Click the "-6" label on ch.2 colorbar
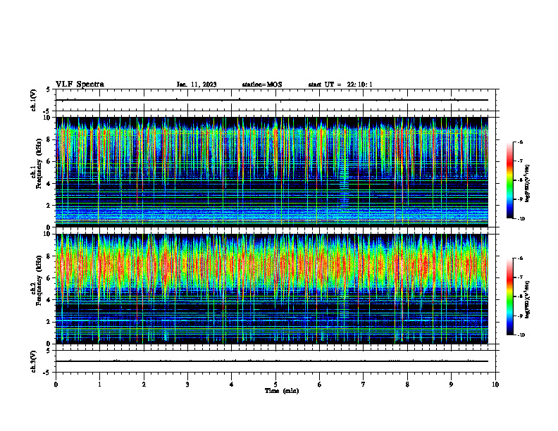Viewport: 558px width, 431px height. coord(520,258)
